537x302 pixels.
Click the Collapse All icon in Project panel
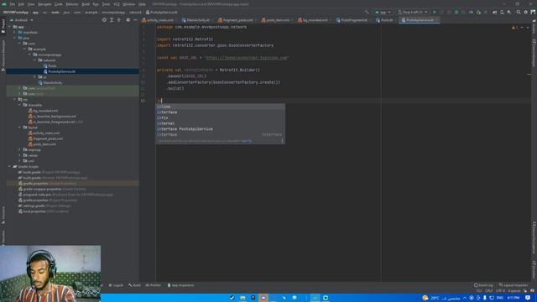point(119,20)
